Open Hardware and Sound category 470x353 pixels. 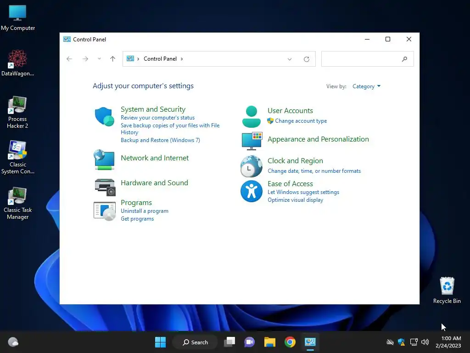point(154,183)
